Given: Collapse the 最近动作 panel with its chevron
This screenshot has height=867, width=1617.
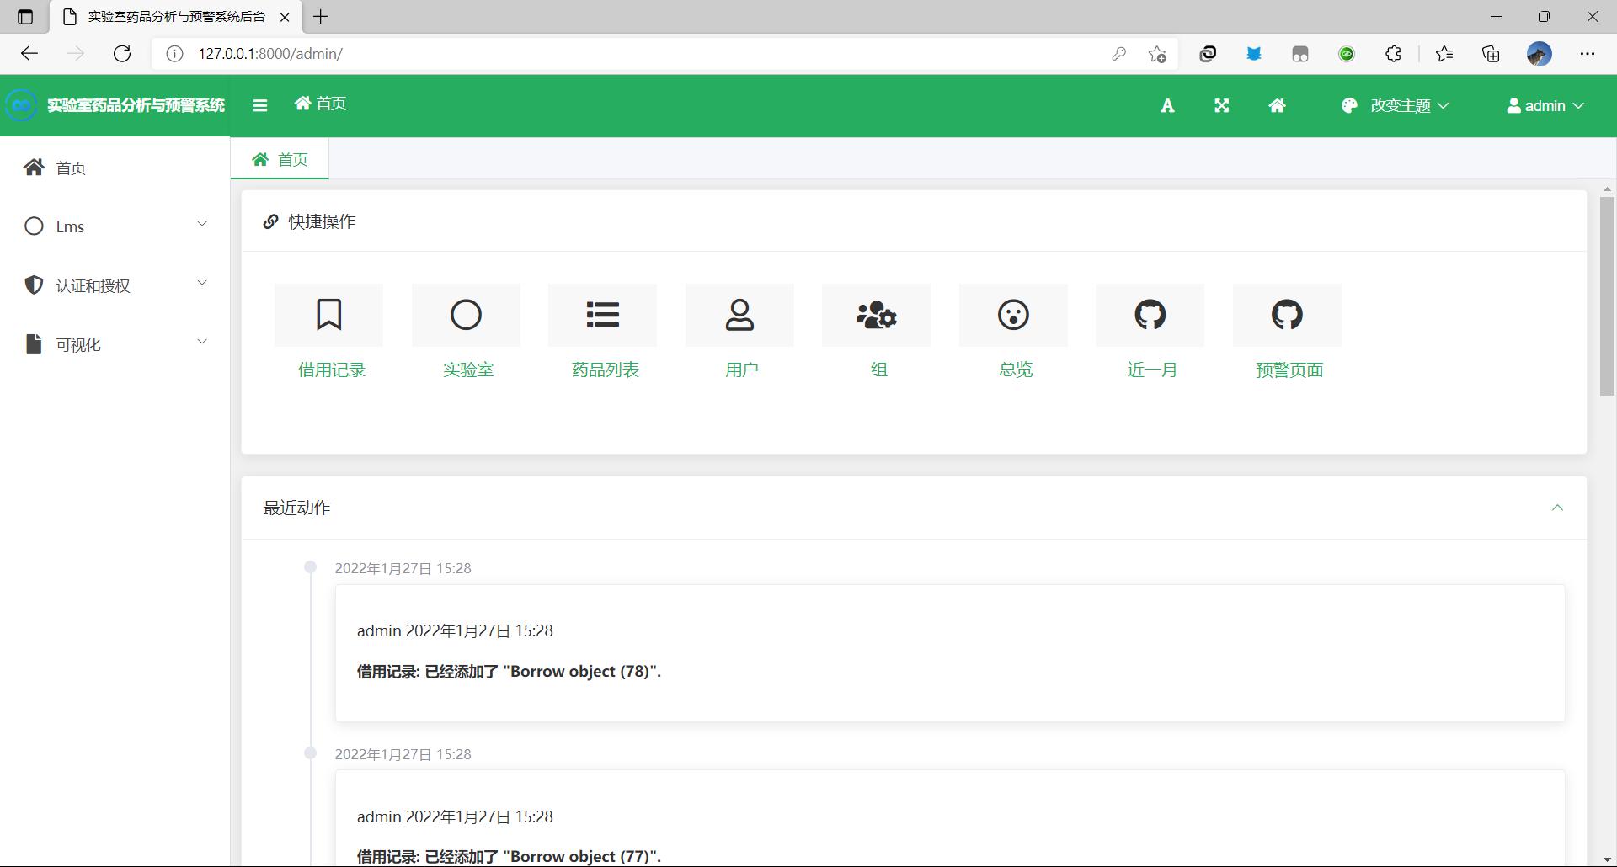Looking at the screenshot, I should [1557, 508].
